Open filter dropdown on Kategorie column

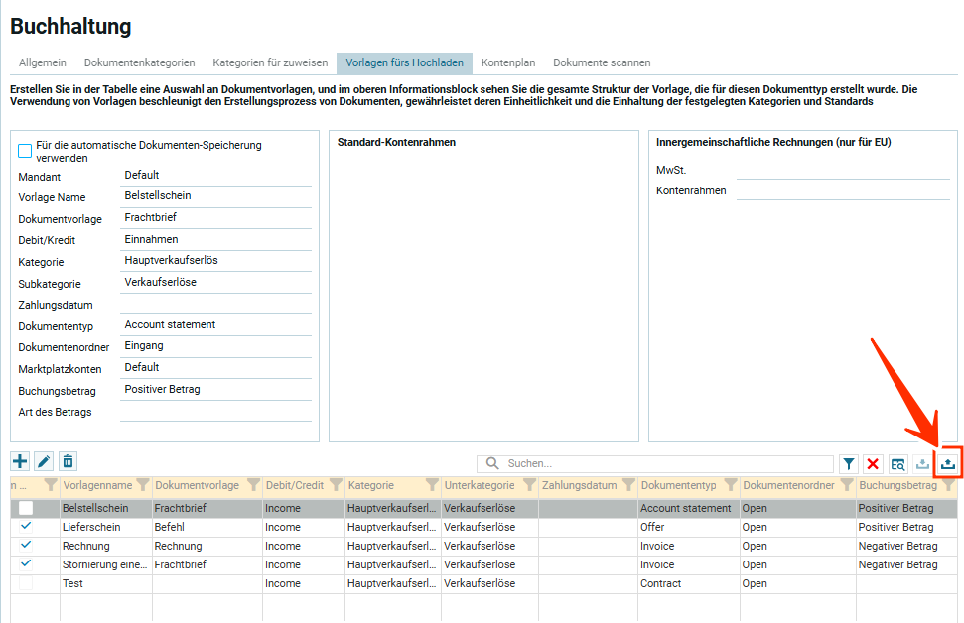click(432, 485)
